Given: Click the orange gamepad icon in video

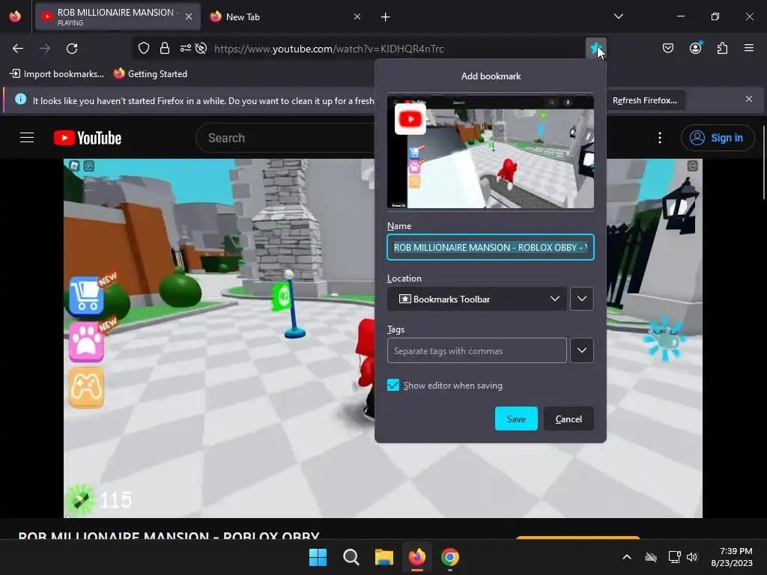Looking at the screenshot, I should 87,387.
